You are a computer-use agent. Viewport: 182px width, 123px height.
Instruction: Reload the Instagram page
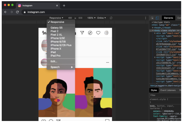(x=18, y=12)
